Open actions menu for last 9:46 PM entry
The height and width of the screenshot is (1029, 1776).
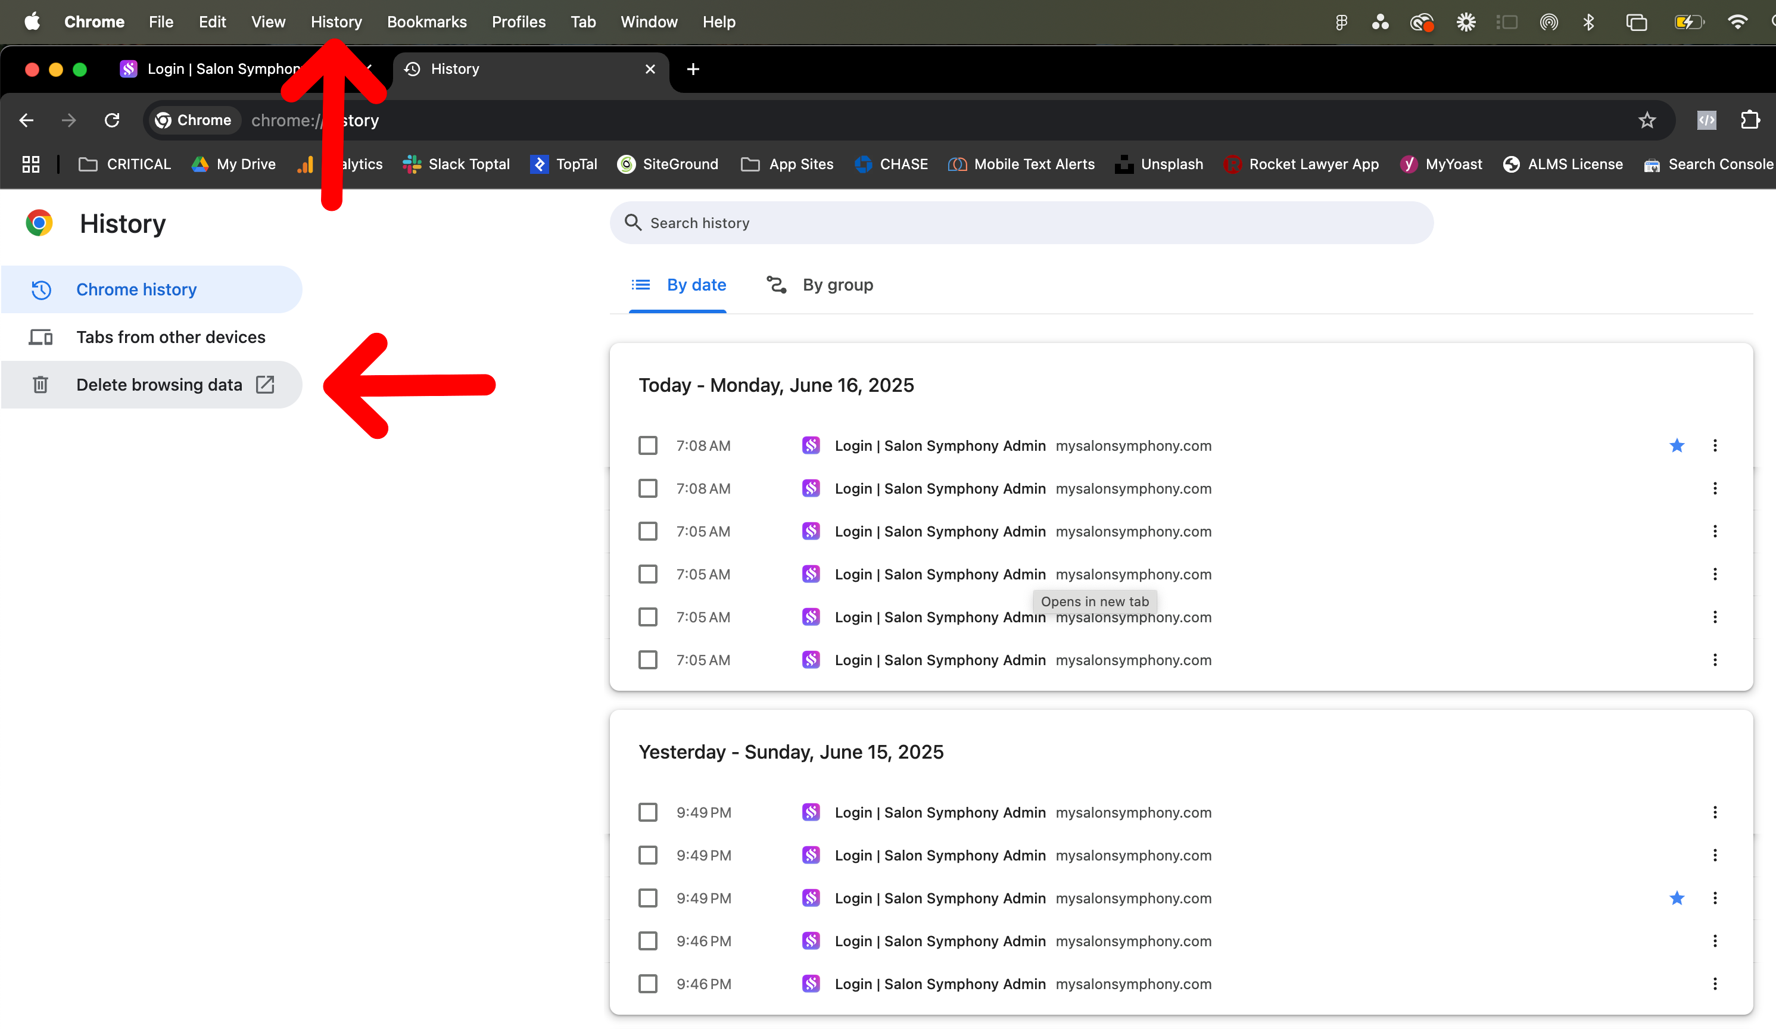1715,984
